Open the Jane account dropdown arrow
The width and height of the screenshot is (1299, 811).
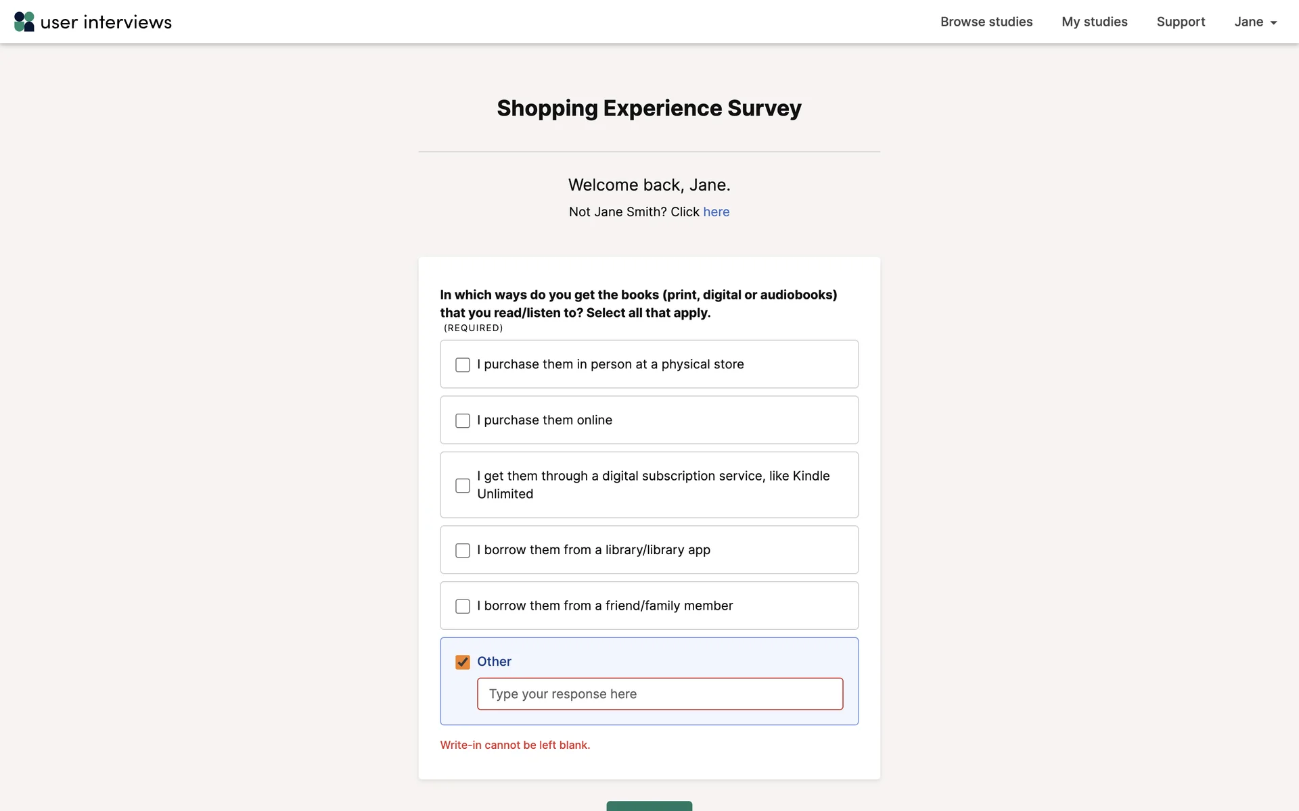(1273, 23)
